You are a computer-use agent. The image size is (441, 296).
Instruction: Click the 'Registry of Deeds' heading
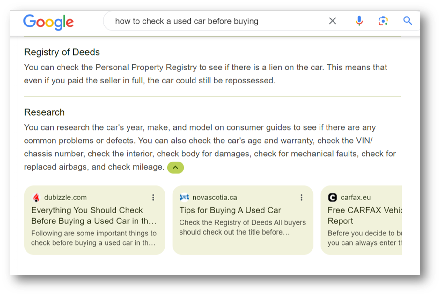coord(62,52)
